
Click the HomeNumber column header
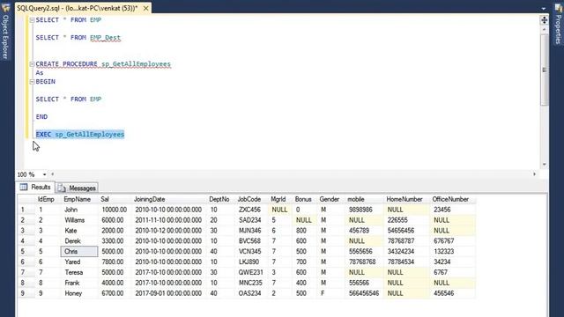click(407, 199)
